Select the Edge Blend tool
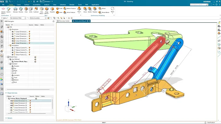Image resolution: width=221 pixels, height=124 pixels. 47,10
